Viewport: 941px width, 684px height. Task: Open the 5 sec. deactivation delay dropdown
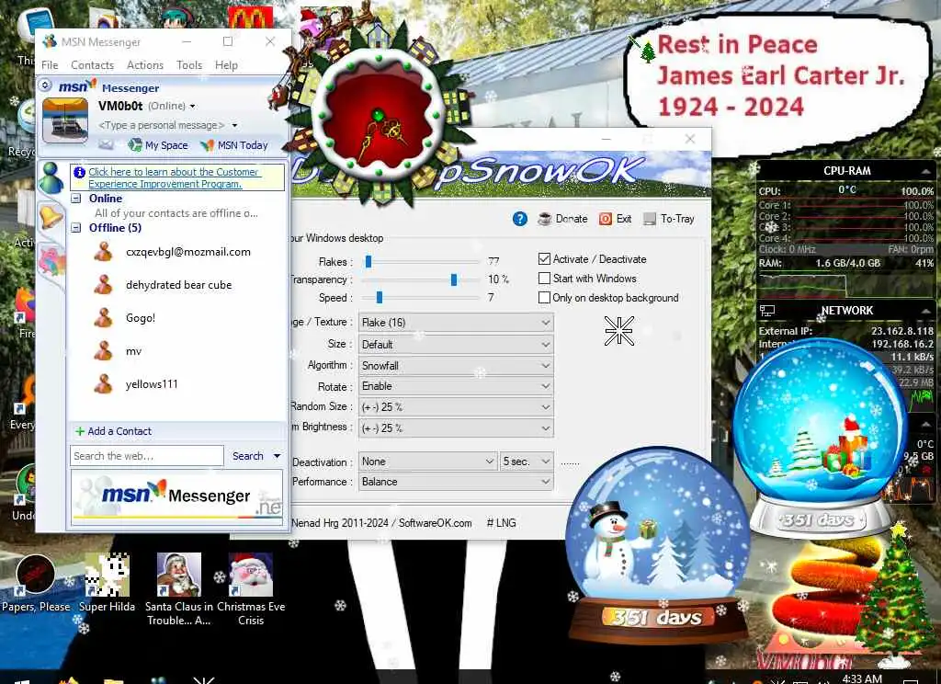tap(527, 462)
